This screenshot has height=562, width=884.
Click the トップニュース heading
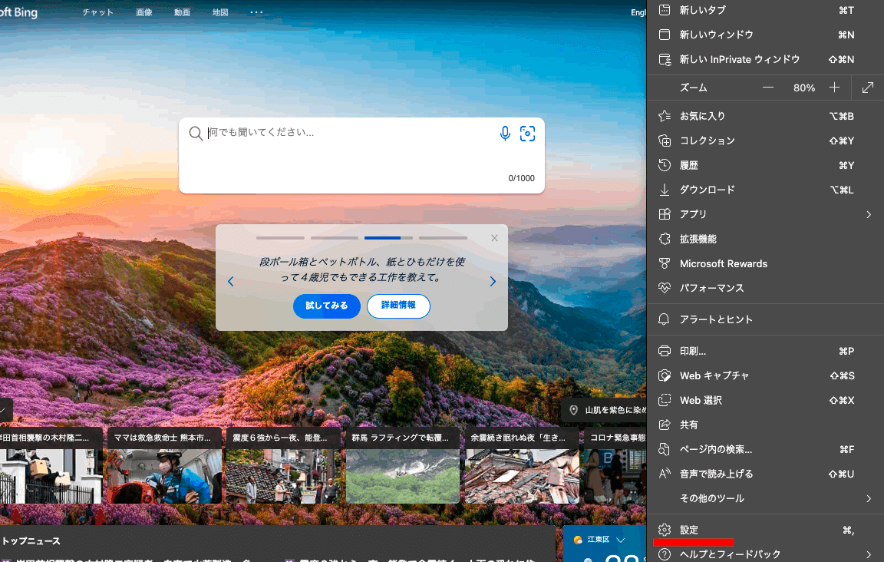[x=31, y=541]
